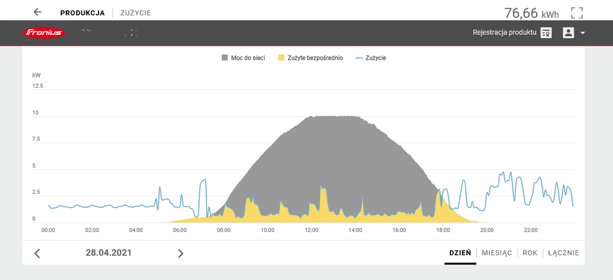This screenshot has height=280, width=613.
Task: Expand the account dropdown arrow
Action: point(582,33)
